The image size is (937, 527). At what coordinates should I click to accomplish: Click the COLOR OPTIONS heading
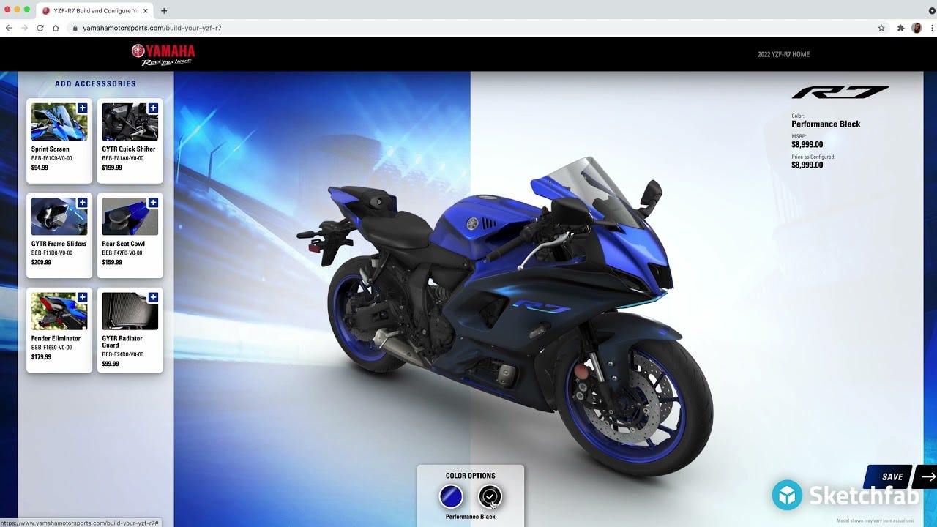click(x=471, y=476)
